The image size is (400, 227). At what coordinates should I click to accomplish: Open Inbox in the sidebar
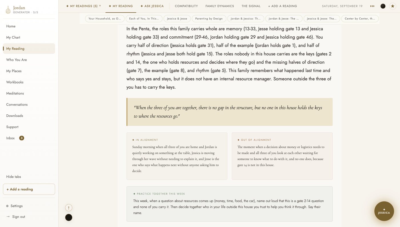click(x=29, y=138)
